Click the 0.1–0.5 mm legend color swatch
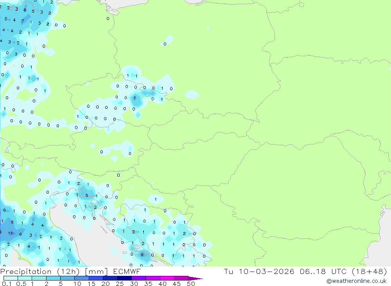The image size is (391, 286). (x=11, y=278)
